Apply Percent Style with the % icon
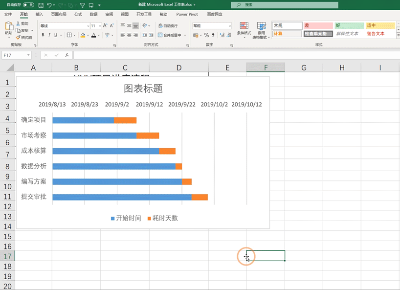Screen dimensions: 400x290 pos(207,35)
